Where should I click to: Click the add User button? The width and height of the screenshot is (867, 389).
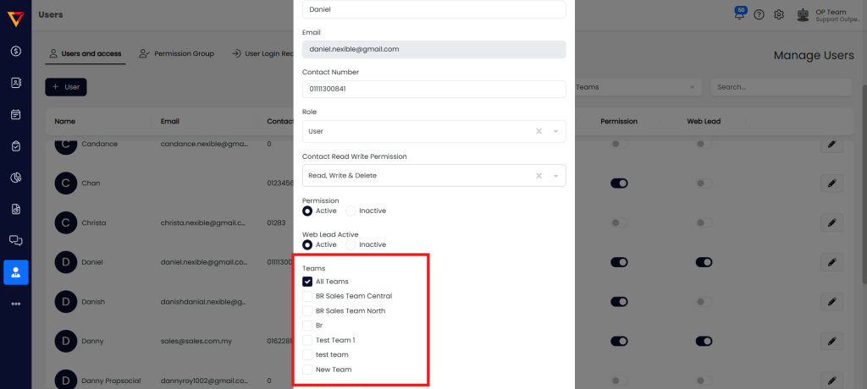pyautogui.click(x=66, y=86)
